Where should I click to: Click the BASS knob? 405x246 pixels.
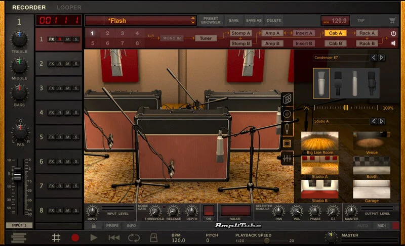click(19, 93)
